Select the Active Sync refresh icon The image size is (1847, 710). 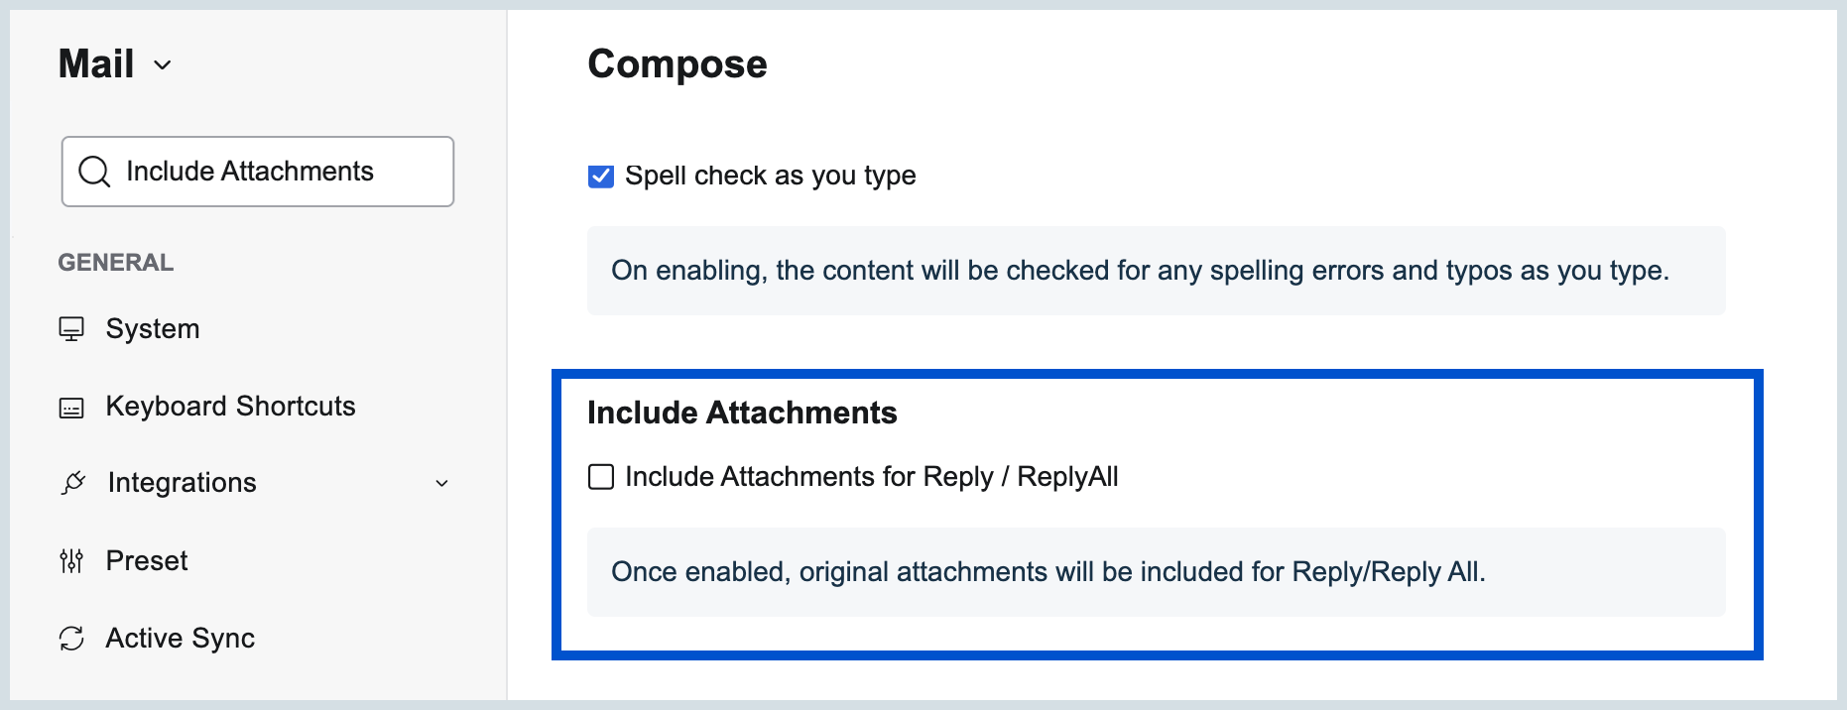pos(70,637)
